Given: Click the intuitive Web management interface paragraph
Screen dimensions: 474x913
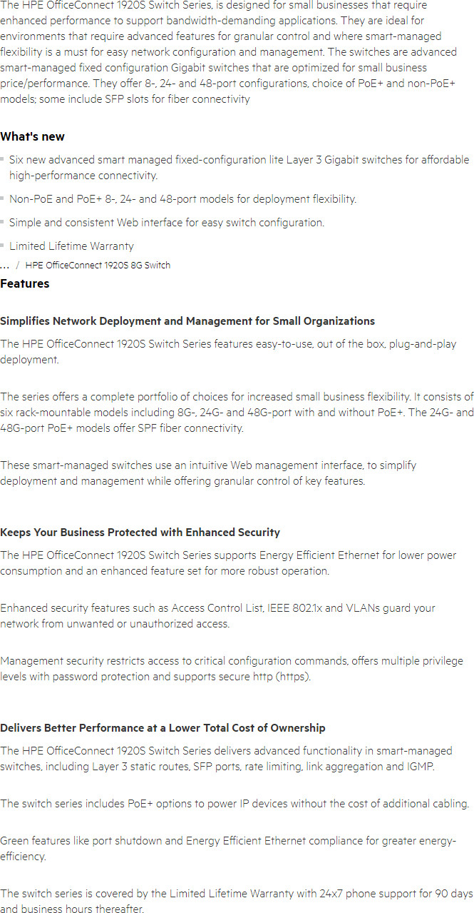Looking at the screenshot, I should click(208, 473).
